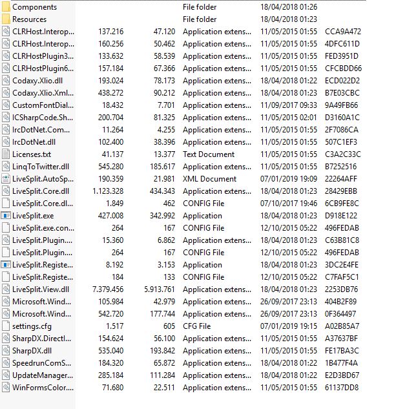Select the CLRHostPlugin3... file icon
The height and width of the screenshot is (409, 394).
click(6, 56)
